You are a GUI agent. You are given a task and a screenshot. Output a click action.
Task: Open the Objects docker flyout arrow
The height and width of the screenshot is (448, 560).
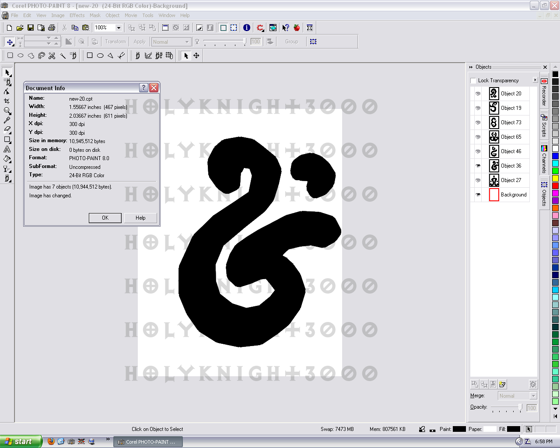pos(535,80)
